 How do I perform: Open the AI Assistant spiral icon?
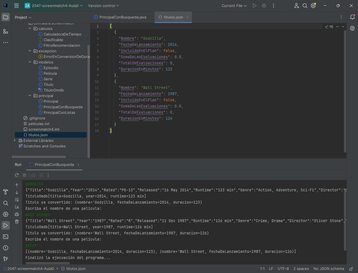point(352,28)
